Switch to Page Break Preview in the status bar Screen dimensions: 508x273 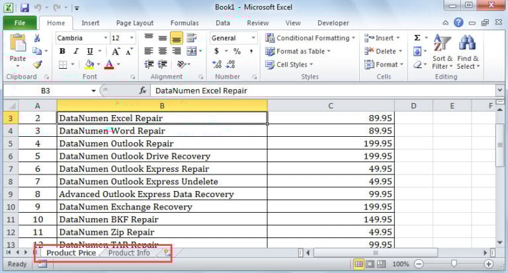(x=381, y=264)
